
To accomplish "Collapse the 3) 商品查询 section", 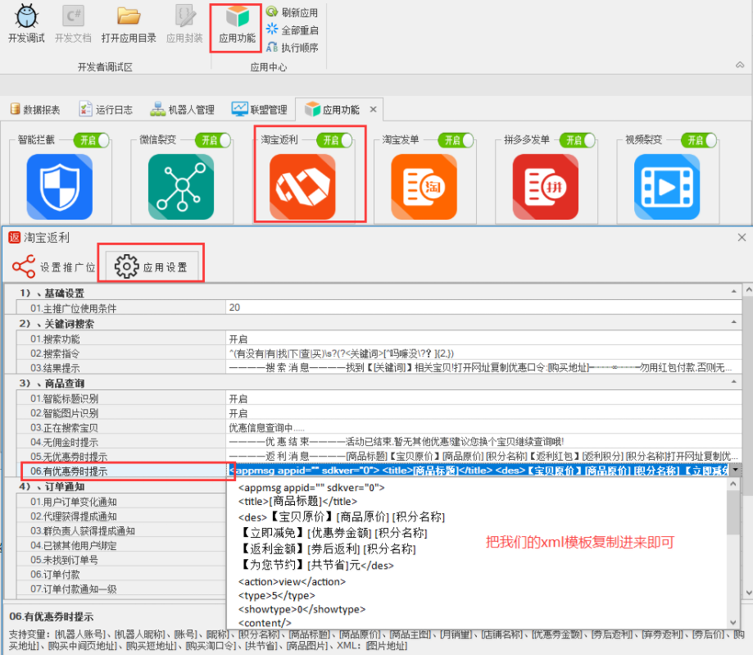I will [x=734, y=382].
